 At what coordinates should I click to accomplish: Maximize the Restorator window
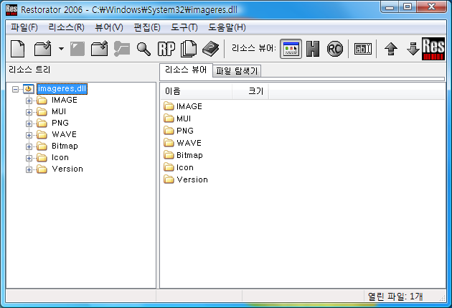point(408,7)
